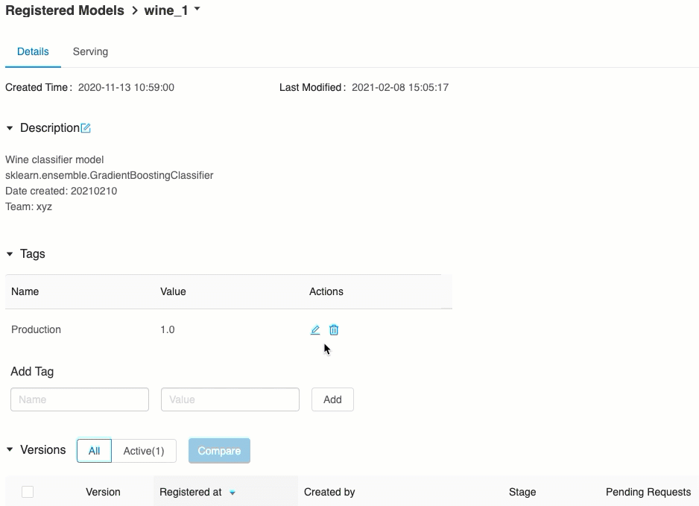Toggle sort order on Registered at column
699x506 pixels.
230,492
